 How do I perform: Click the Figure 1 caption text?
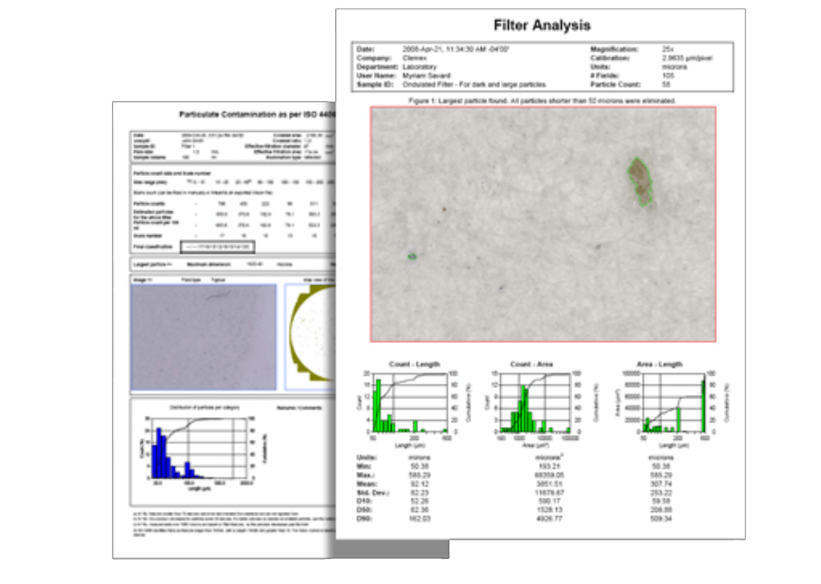(x=542, y=101)
